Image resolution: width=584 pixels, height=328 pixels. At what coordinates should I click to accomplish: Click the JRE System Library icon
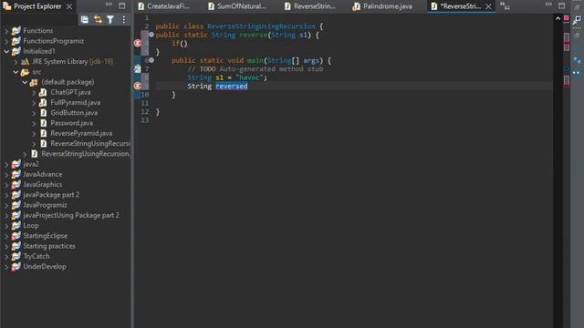point(25,62)
